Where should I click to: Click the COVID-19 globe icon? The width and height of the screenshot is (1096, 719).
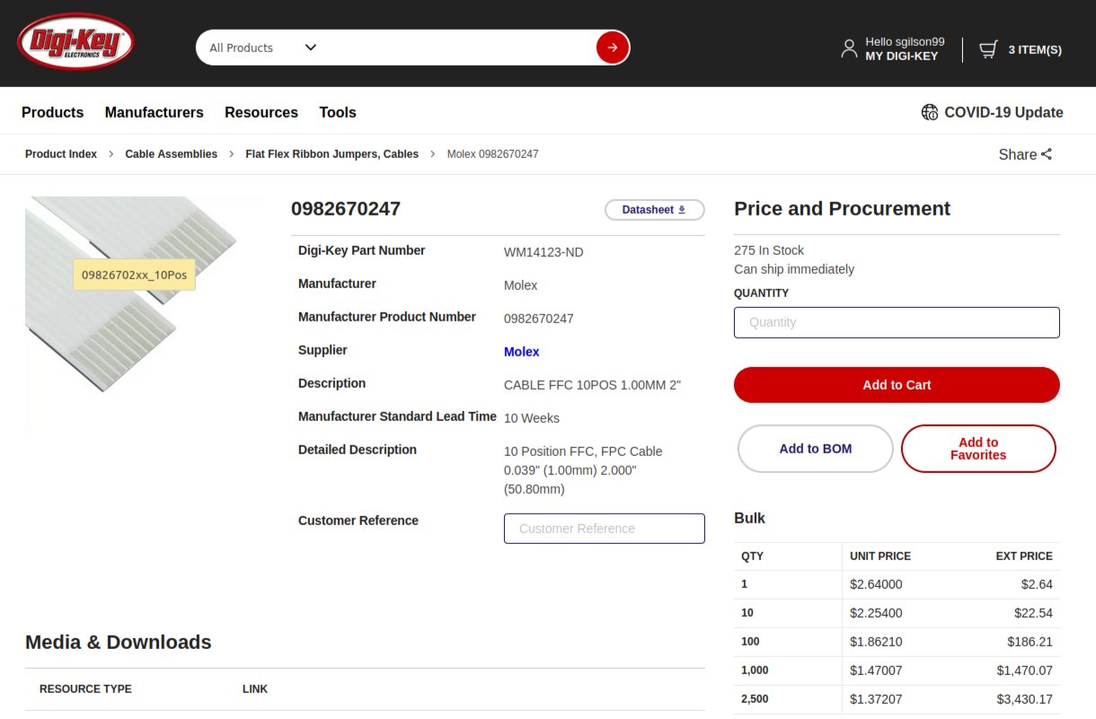pos(930,112)
